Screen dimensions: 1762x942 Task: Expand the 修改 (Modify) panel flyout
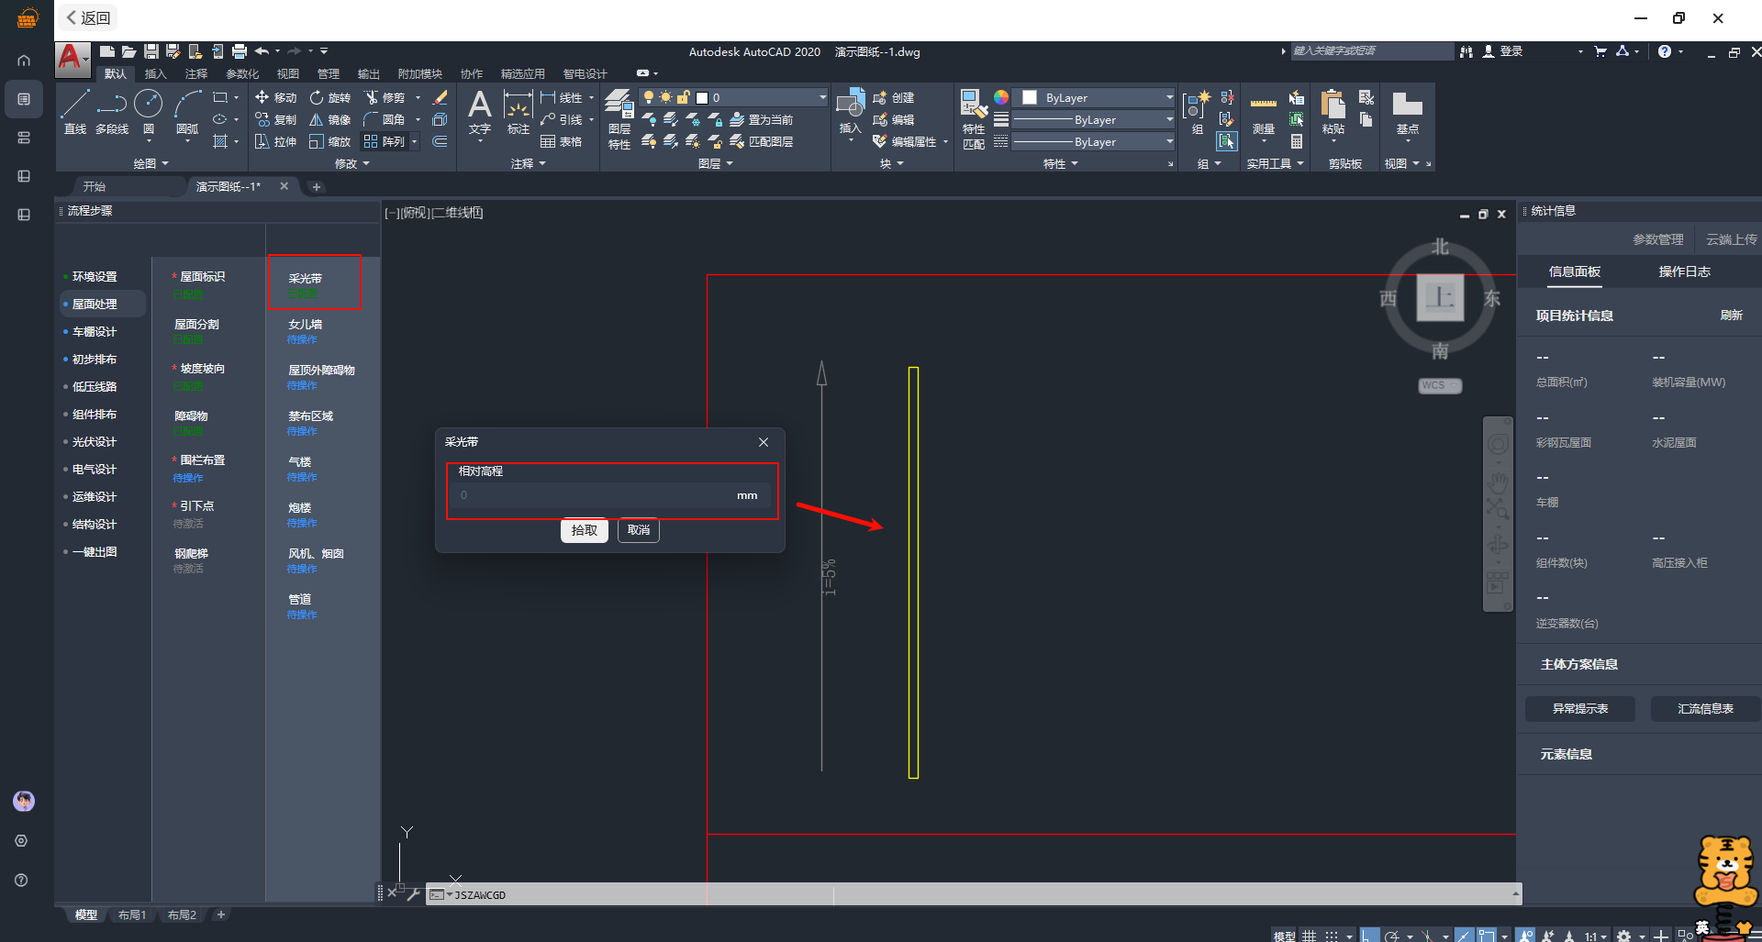(351, 163)
